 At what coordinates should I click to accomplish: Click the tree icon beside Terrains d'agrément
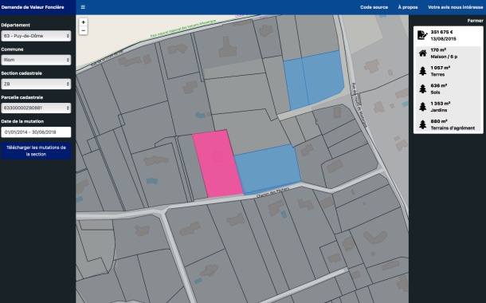click(422, 124)
